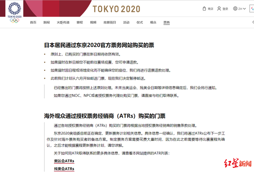
Task: Click paragraph starting 东京2020奥组委目前正在确定
Action: tap(136, 139)
